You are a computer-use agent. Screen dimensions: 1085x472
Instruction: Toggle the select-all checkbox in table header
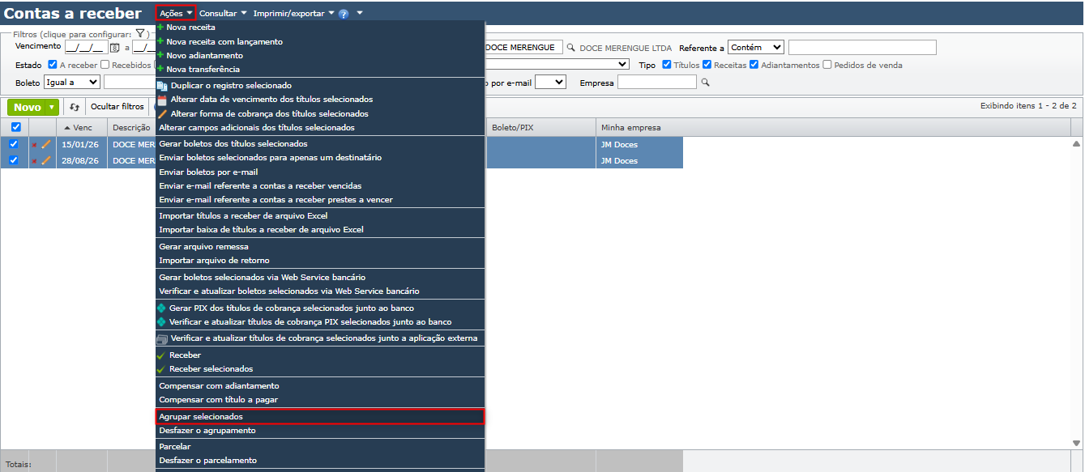point(15,127)
